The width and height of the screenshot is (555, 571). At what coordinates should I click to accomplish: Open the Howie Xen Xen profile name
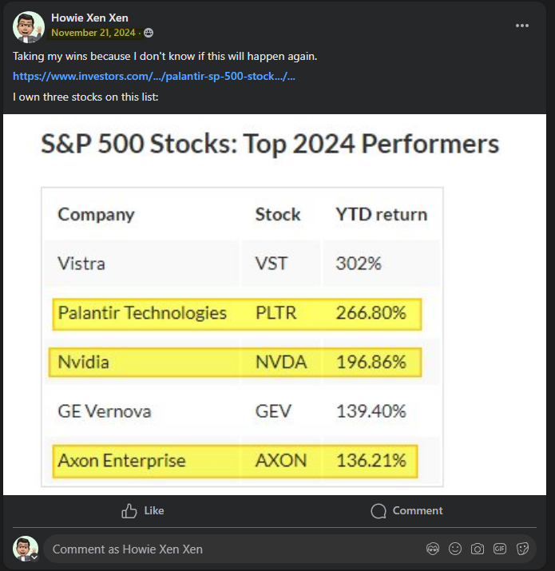click(89, 18)
